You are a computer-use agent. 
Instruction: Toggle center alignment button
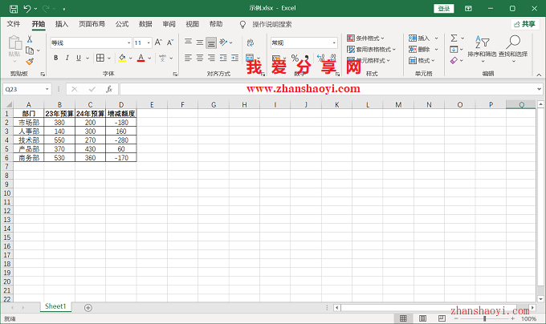point(199,58)
